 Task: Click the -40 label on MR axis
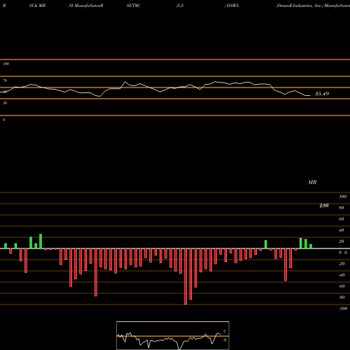click(x=342, y=275)
